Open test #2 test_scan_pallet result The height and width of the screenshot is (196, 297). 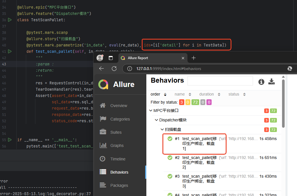tap(222, 162)
